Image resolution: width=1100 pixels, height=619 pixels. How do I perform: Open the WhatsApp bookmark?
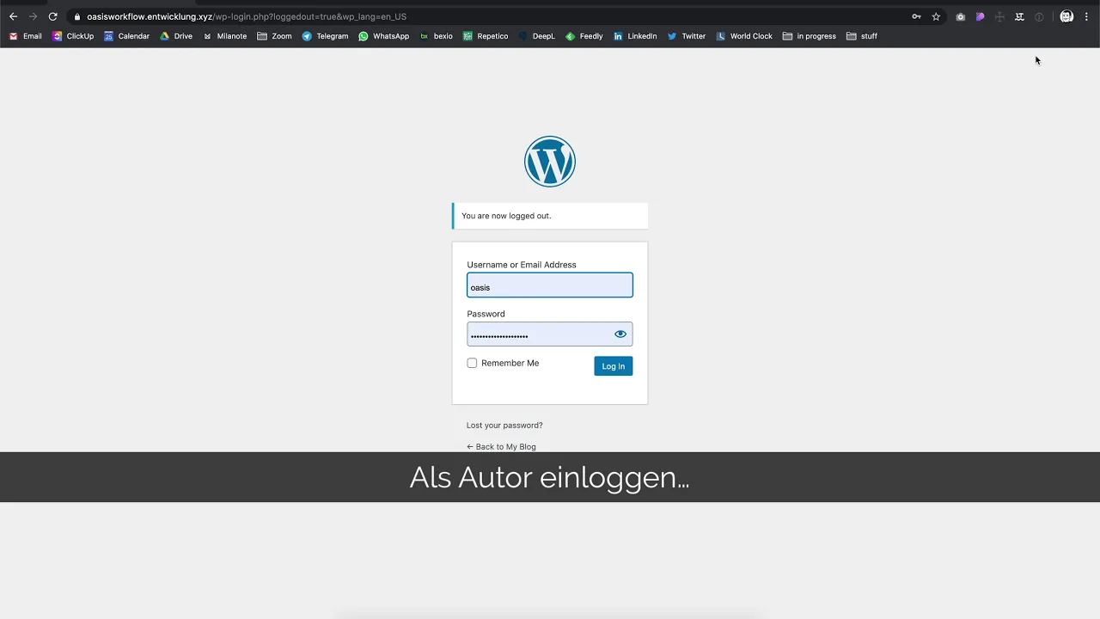pos(383,36)
